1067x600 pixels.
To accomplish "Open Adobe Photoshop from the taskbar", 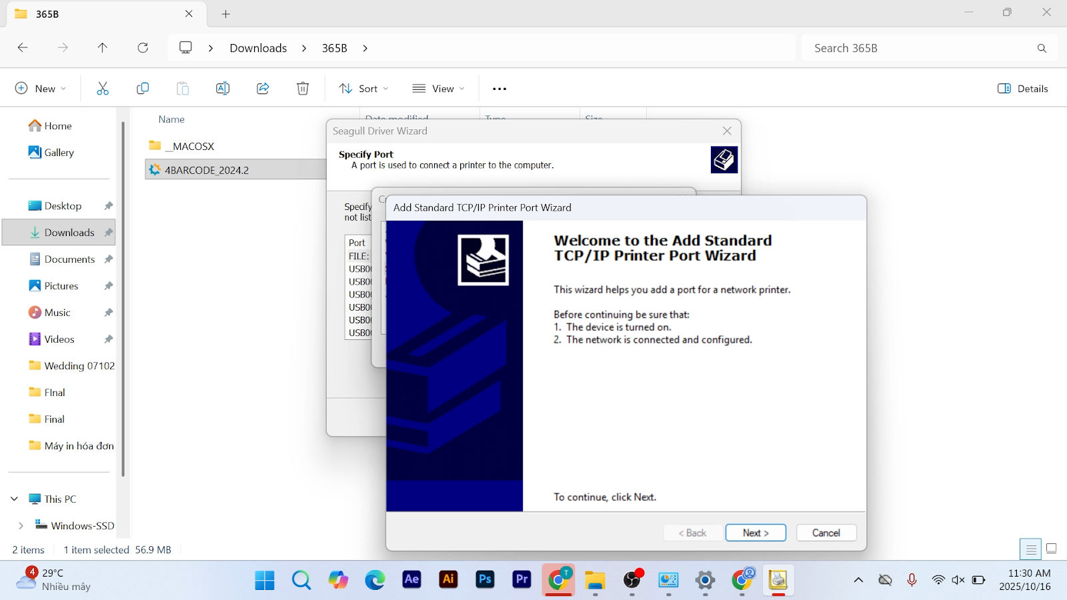I will (x=485, y=580).
